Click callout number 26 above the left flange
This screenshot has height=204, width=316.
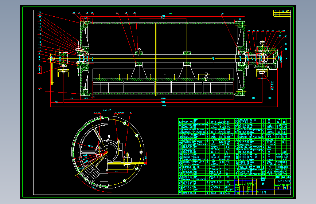[x=92, y=13]
